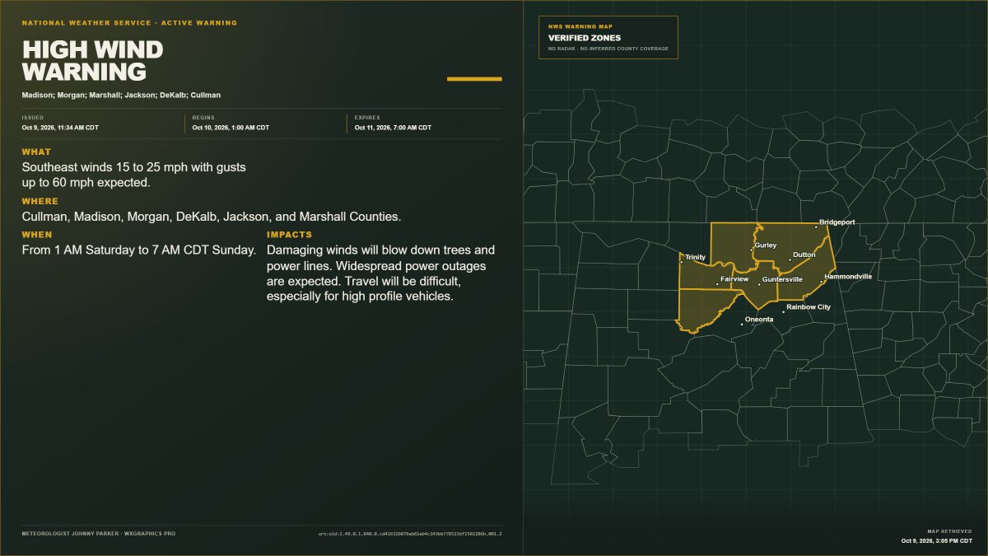Click the Guntersville city label on map
Image resolution: width=988 pixels, height=556 pixels.
point(782,279)
